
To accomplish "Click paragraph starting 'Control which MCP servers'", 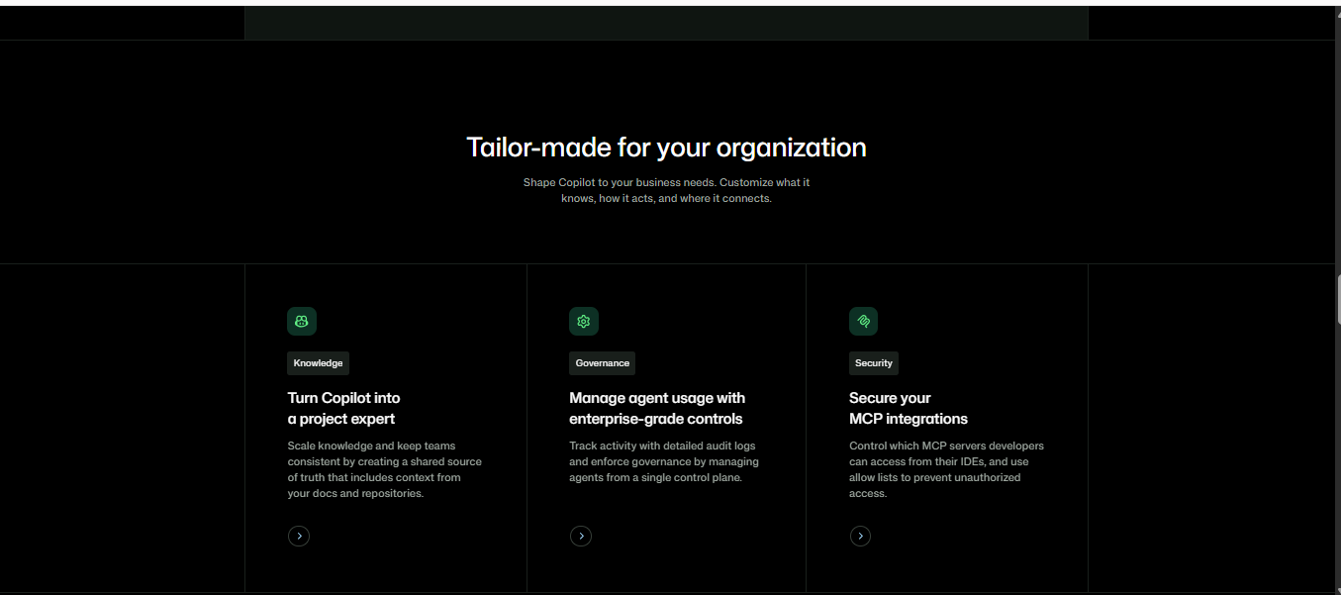I will (x=946, y=469).
